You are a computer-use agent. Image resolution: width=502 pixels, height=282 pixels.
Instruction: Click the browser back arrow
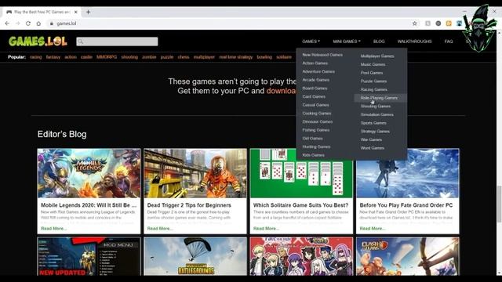click(7, 23)
